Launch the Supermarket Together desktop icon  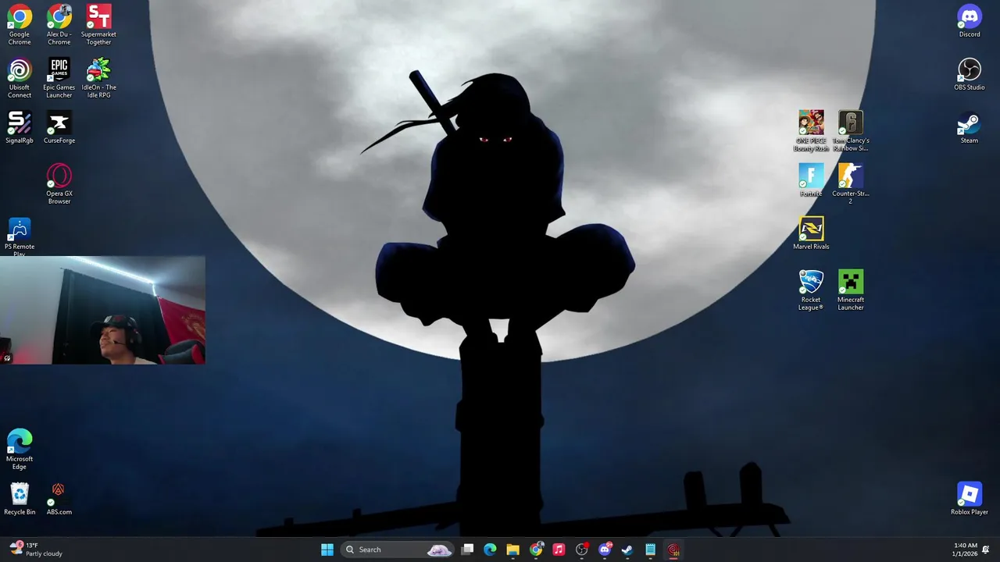[x=98, y=25]
